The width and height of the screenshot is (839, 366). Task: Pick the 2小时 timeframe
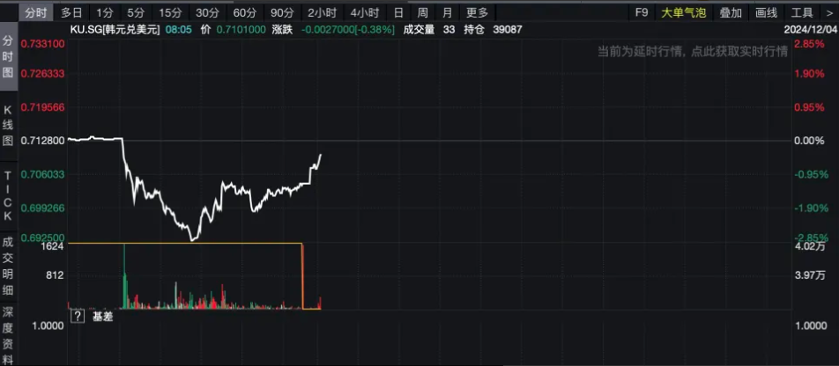pyautogui.click(x=321, y=13)
